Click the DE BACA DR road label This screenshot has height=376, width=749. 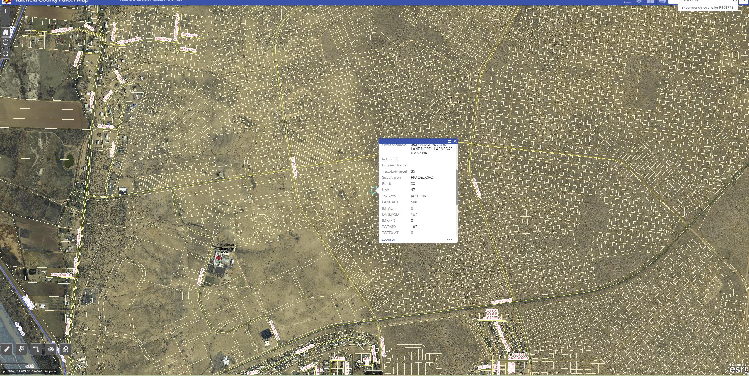(x=105, y=127)
